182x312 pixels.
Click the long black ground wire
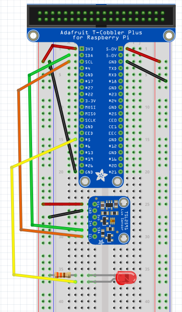(x=62, y=117)
